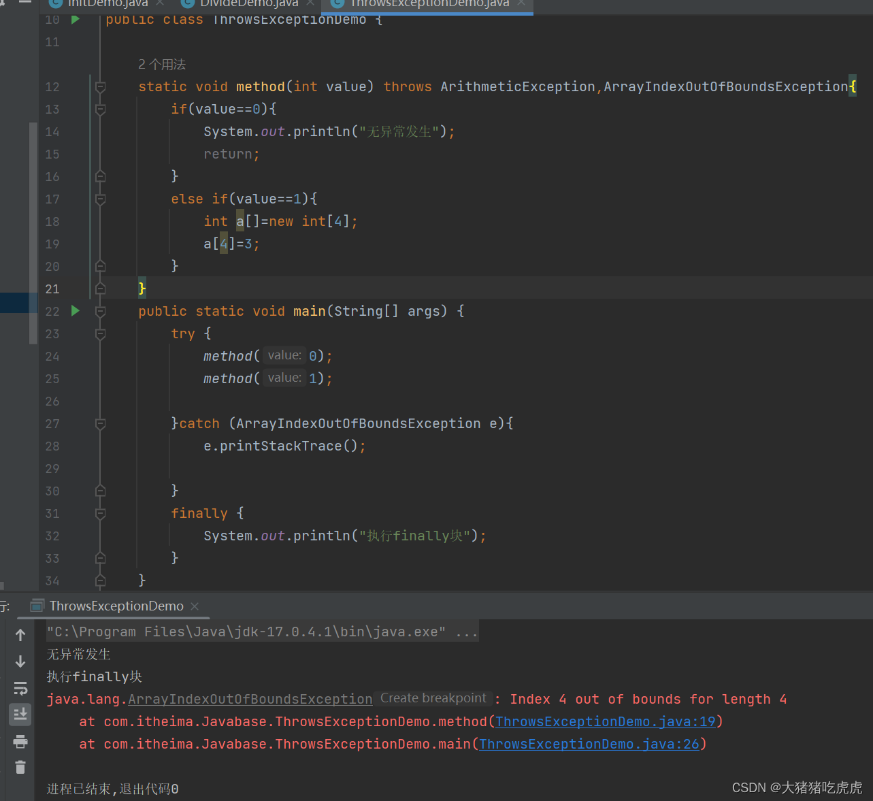
Task: Click 'int a[]=new int[4];' on line 18
Action: point(280,221)
